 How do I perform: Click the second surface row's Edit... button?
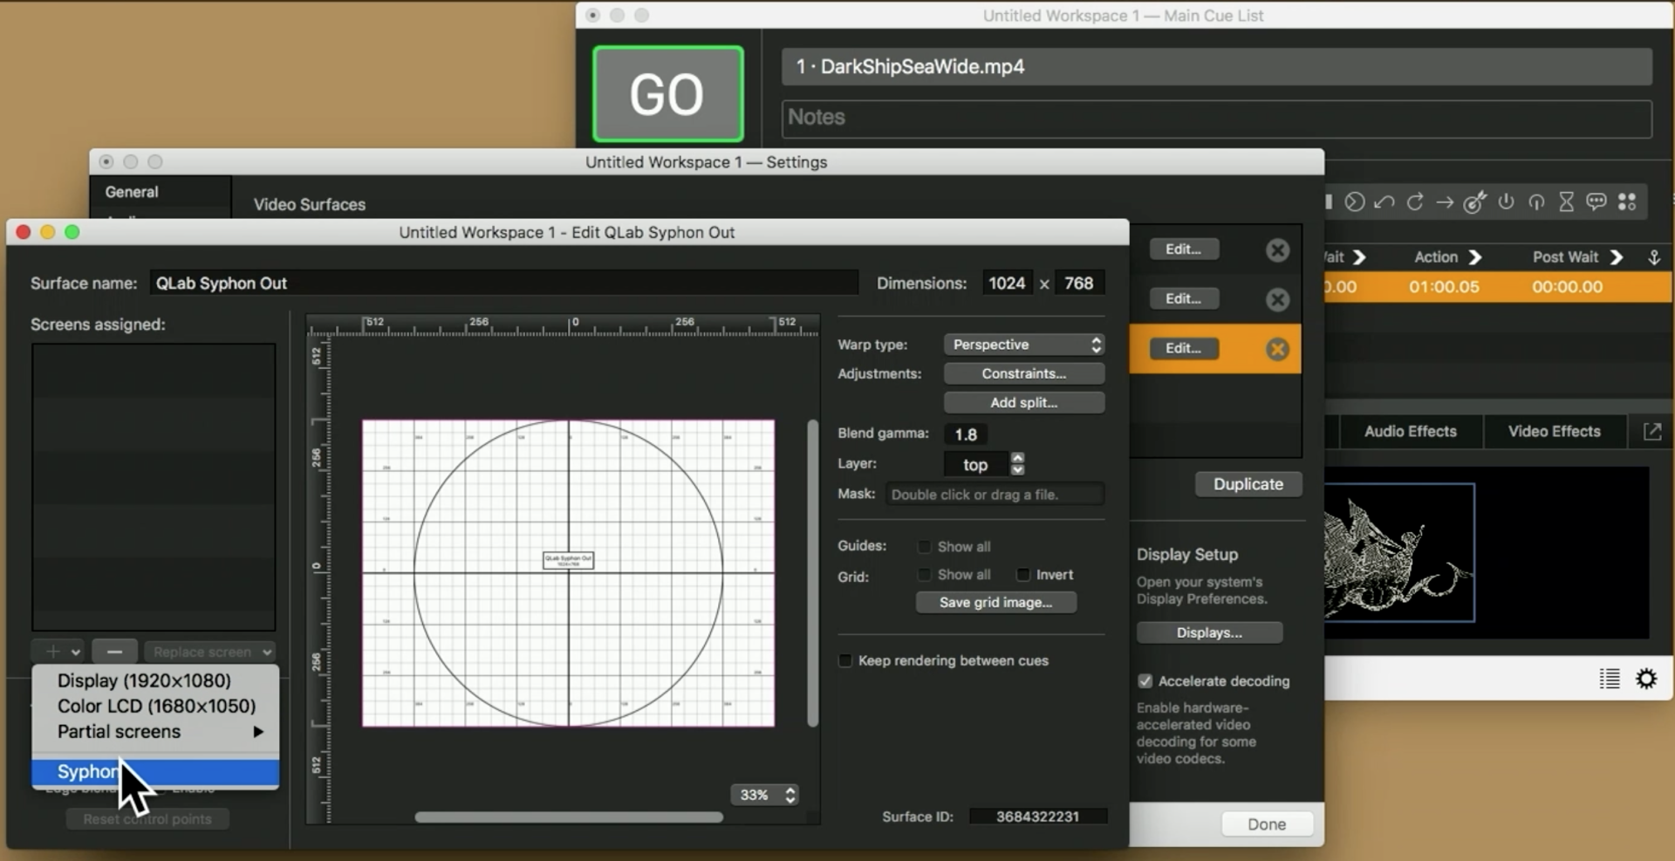[1184, 299]
